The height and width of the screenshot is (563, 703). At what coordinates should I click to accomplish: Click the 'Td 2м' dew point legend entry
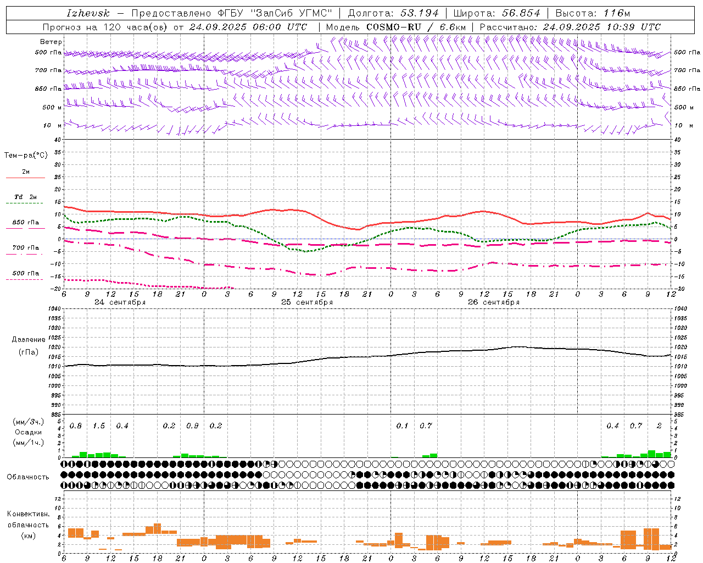[x=26, y=197]
